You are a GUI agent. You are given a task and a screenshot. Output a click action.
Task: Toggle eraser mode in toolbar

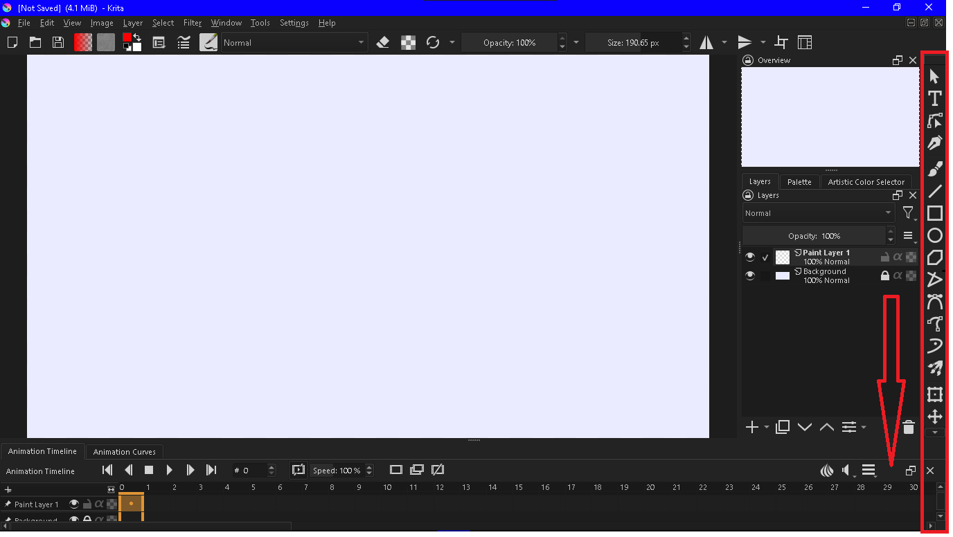click(x=383, y=43)
